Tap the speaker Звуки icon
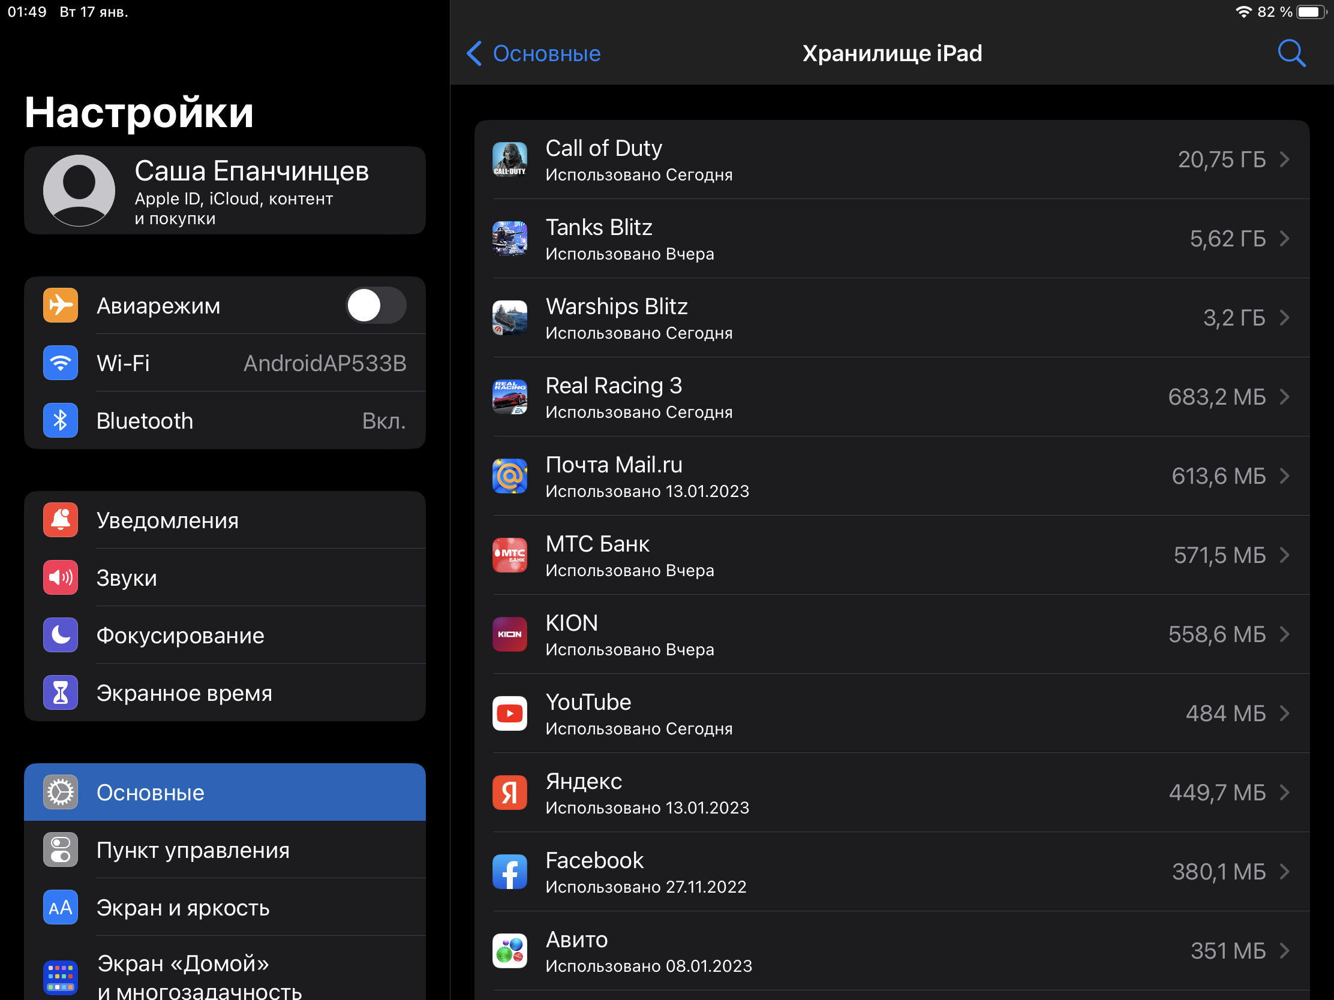1334x1000 pixels. pyautogui.click(x=61, y=577)
